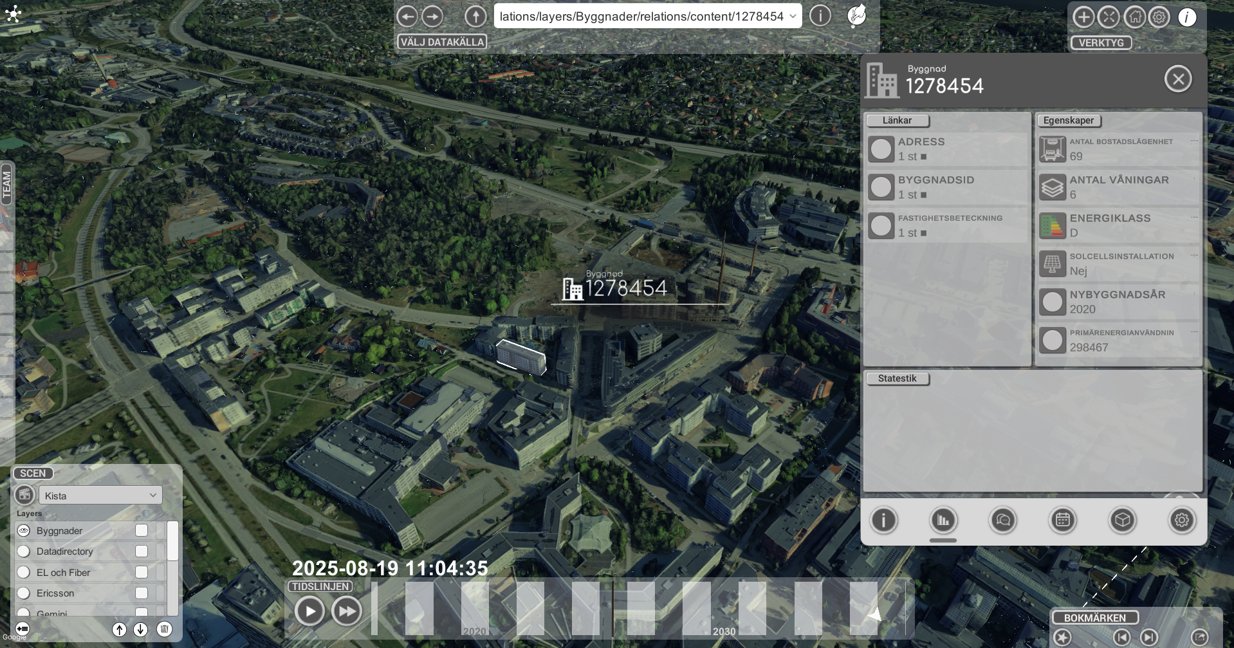Check the Datadirectory layer checkbox

pyautogui.click(x=142, y=551)
